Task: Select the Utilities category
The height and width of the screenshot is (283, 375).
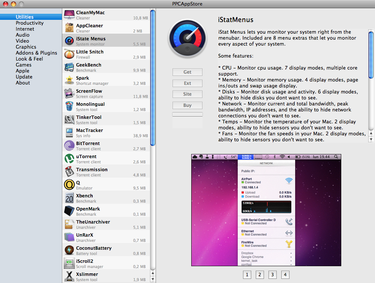Action: tap(25, 17)
